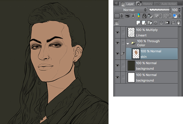Toggle the Set as Draft Layer pencil icon
This screenshot has width=183, height=124.
coord(138,16)
